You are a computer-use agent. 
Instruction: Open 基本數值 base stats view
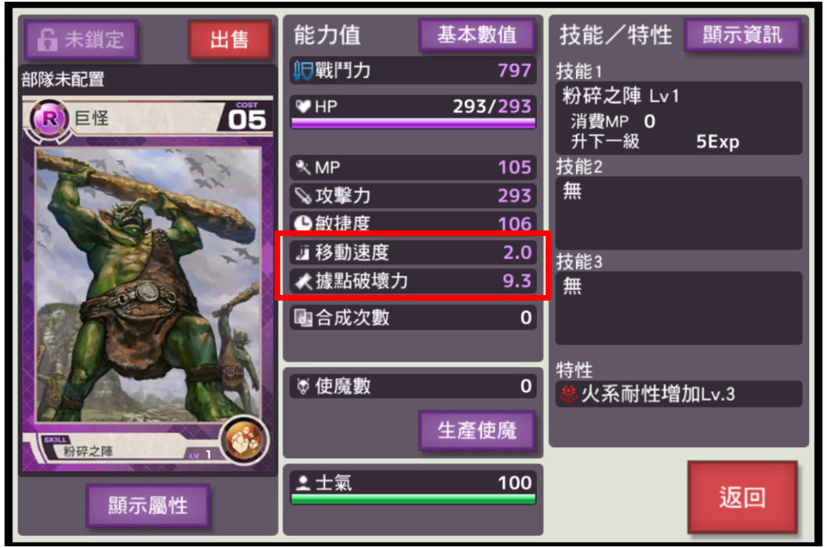476,35
